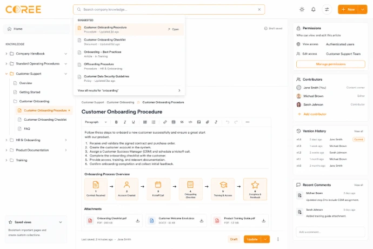Click the COREE logo
Viewport: 373px width, 249px height.
(x=23, y=10)
